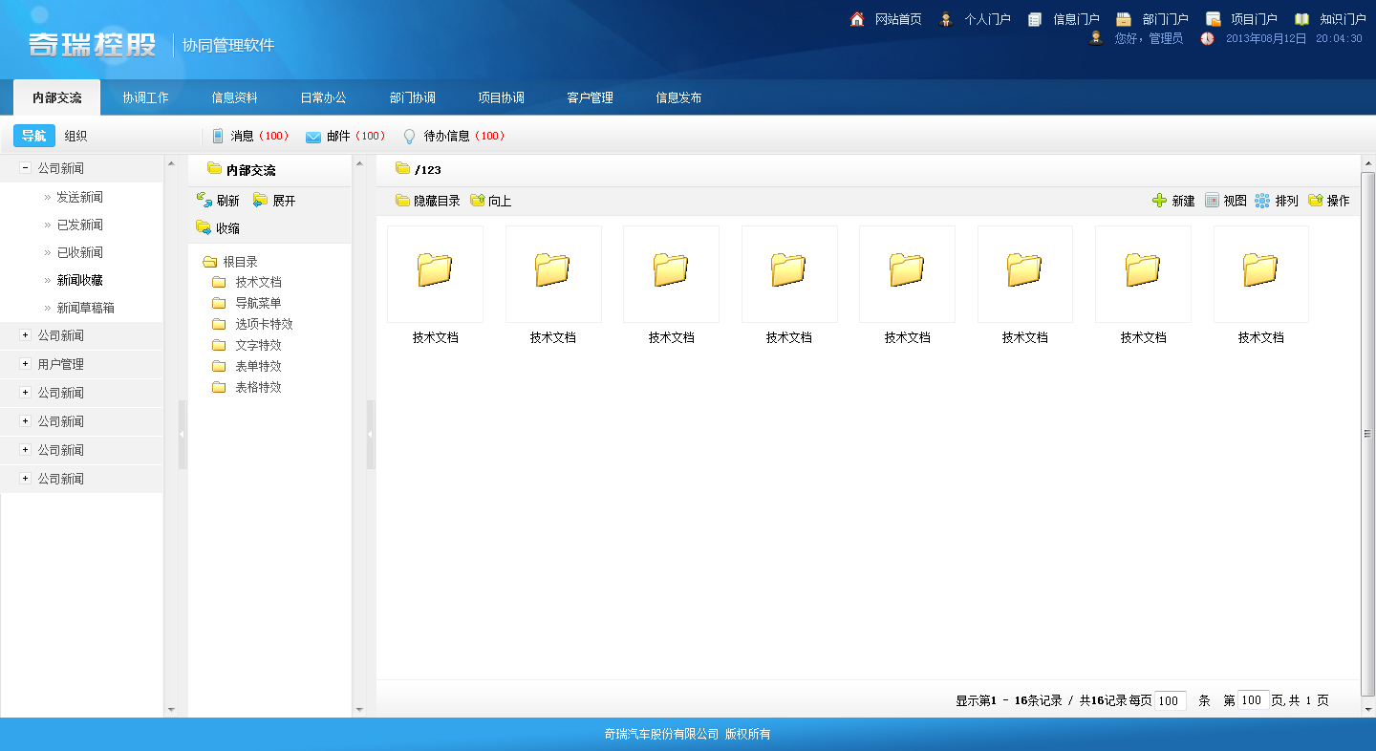The width and height of the screenshot is (1376, 751).
Task: Click left navigation scrollbar down arrow
Action: tap(171, 710)
